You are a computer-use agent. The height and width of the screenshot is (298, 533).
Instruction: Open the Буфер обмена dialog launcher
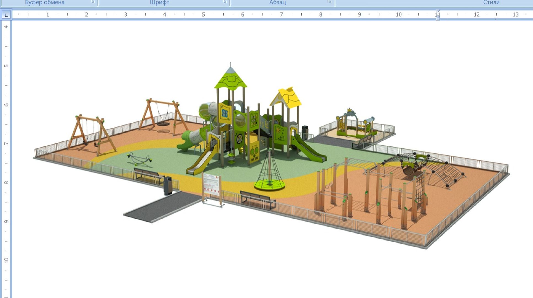pos(93,2)
